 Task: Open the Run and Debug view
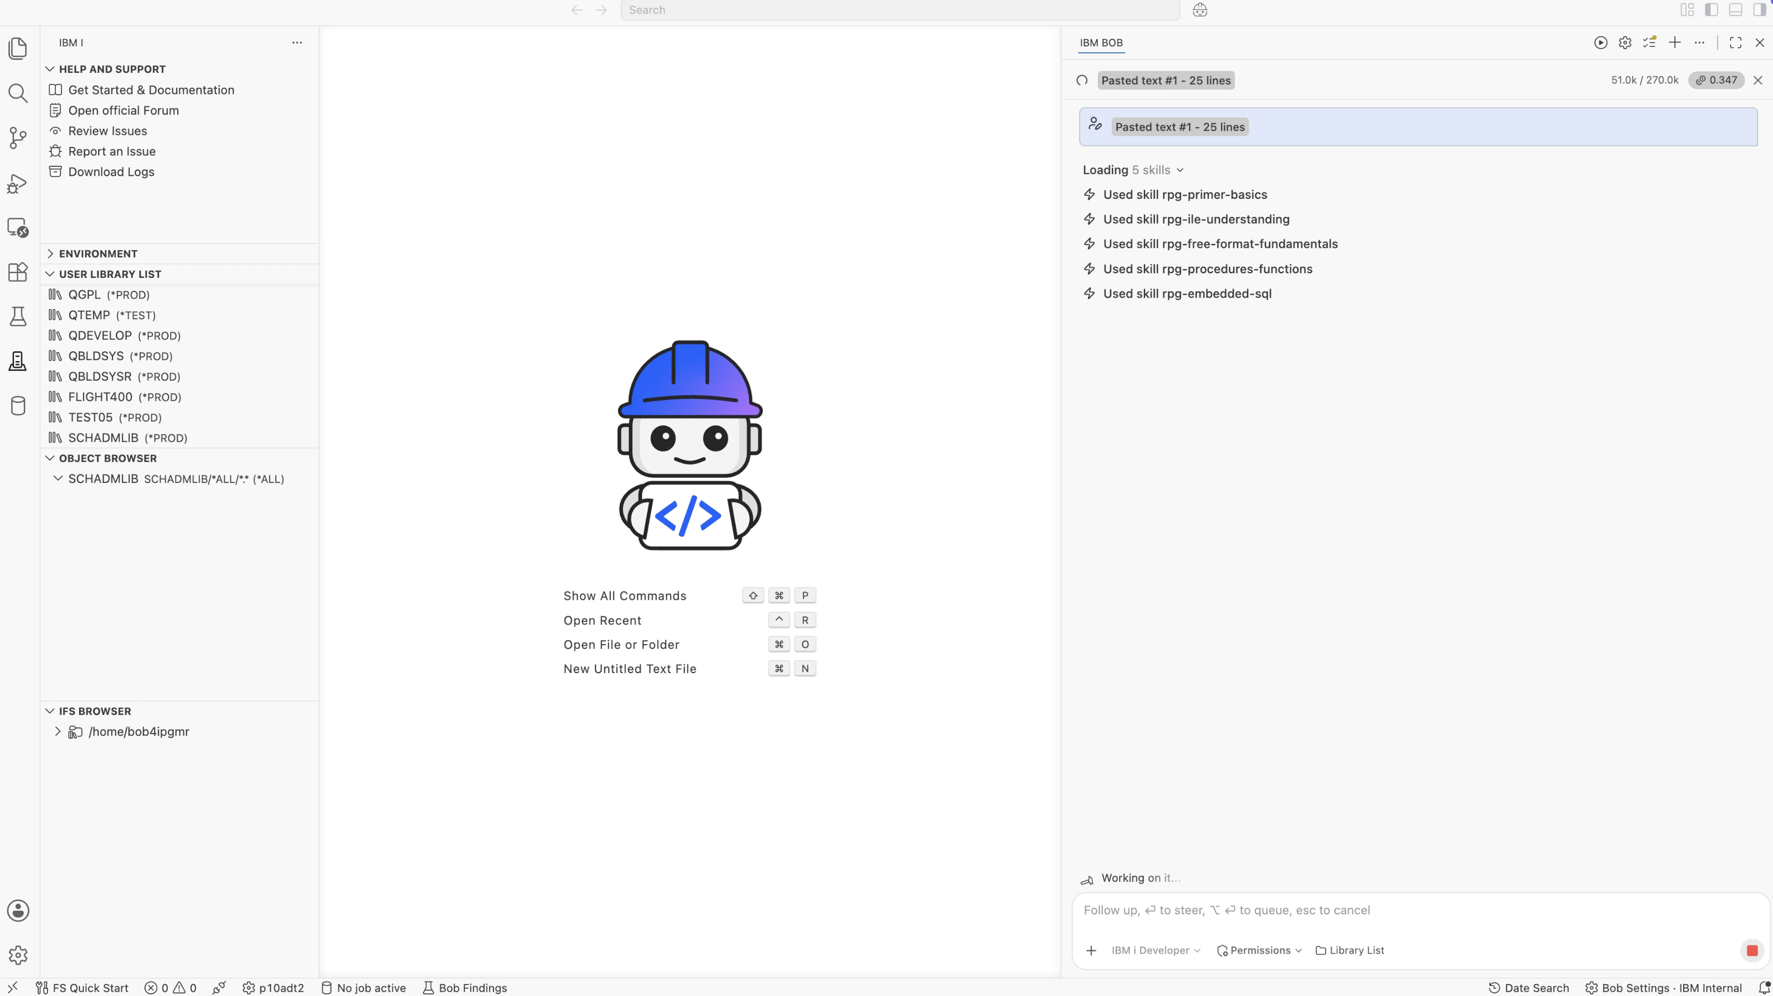[18, 183]
